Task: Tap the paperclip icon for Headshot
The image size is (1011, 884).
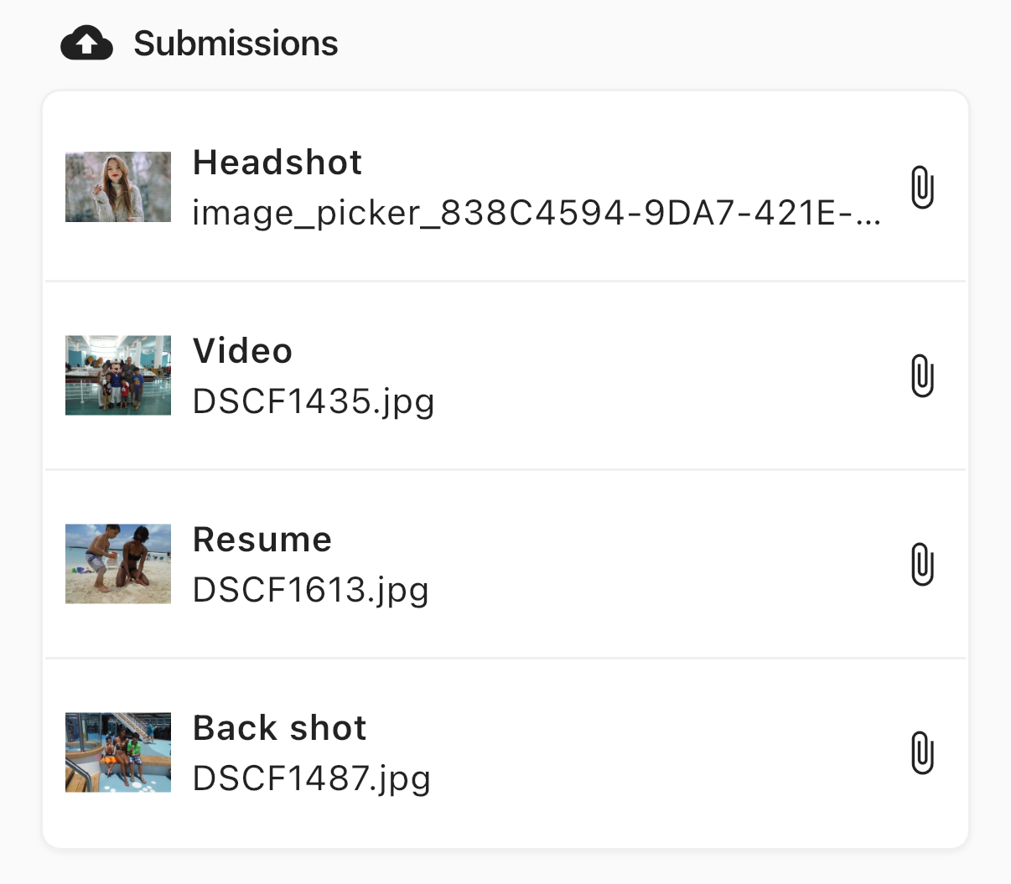Action: (x=922, y=187)
